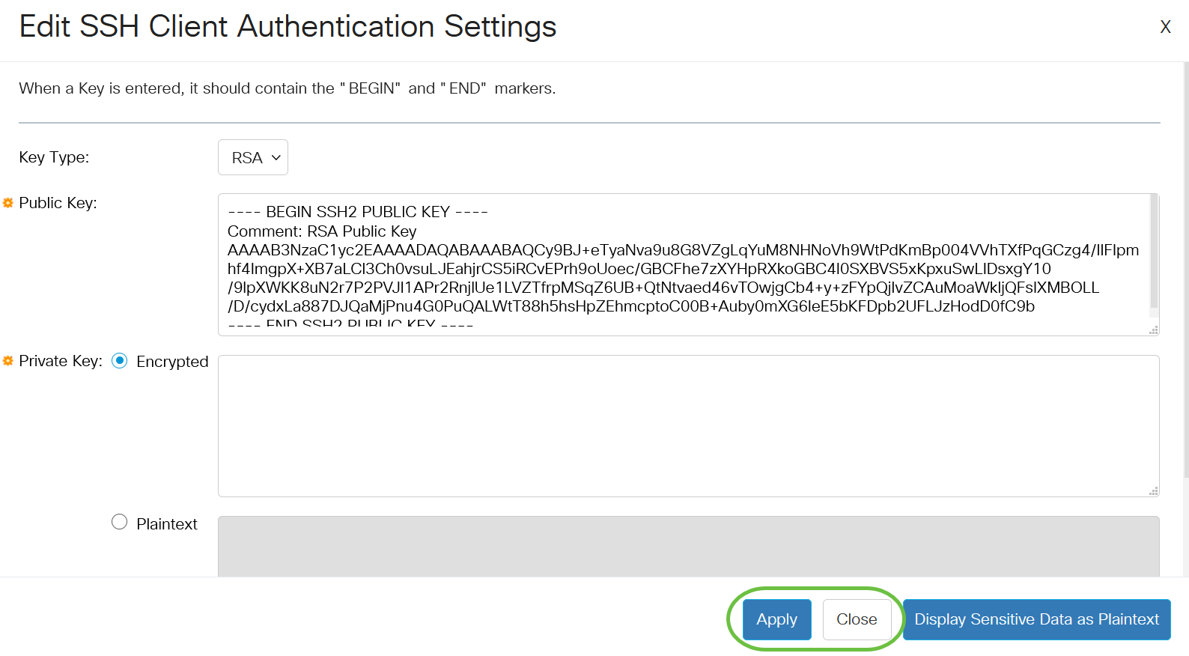Close the dialog with the X icon
This screenshot has height=656, width=1189.
tap(1165, 27)
